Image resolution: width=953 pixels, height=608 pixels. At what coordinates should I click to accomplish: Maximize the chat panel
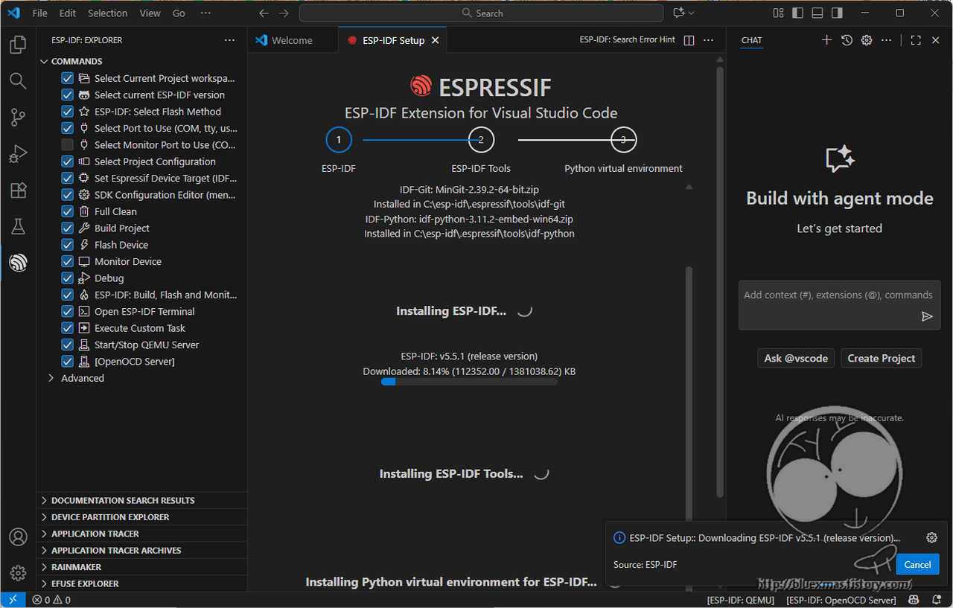(916, 40)
